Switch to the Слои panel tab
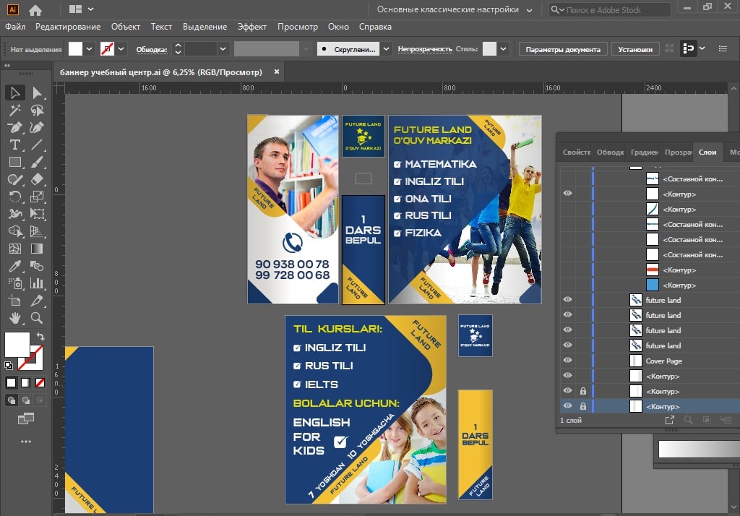This screenshot has width=740, height=516. coord(707,152)
